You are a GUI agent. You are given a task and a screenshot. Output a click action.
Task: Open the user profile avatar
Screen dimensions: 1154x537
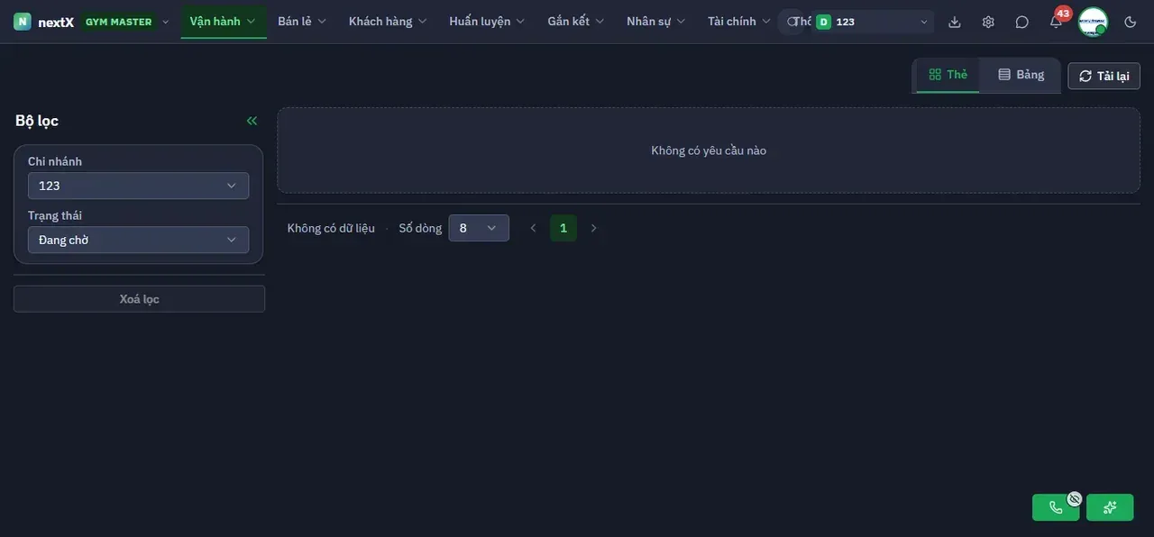pos(1093,22)
